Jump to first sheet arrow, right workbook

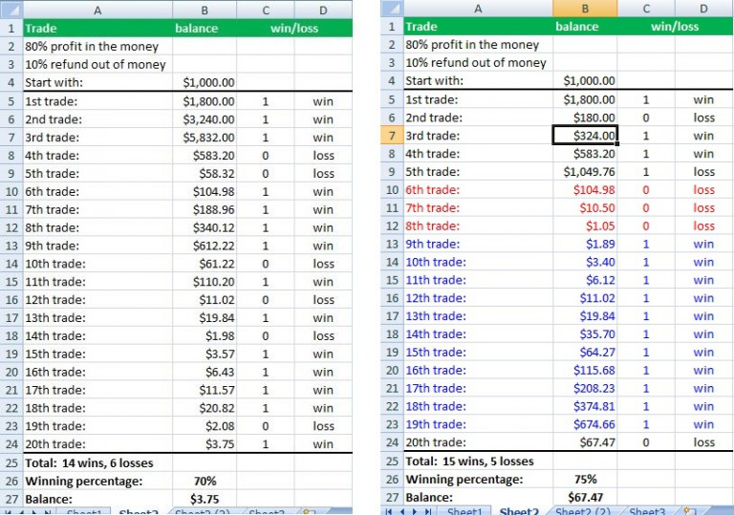tap(388, 511)
